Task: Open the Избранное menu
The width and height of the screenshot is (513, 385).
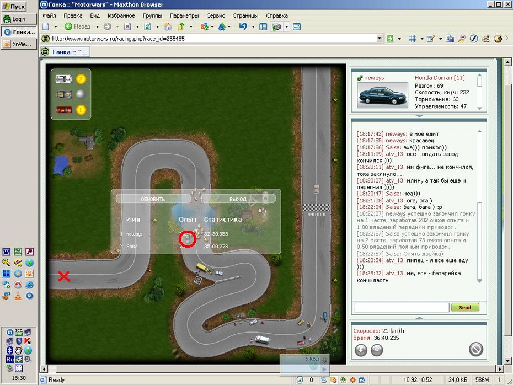Action: (121, 15)
